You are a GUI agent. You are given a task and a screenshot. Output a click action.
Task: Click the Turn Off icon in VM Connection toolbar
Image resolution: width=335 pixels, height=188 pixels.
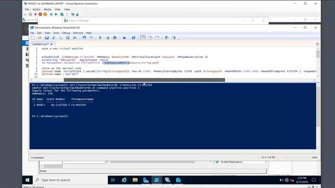[x=36, y=14]
